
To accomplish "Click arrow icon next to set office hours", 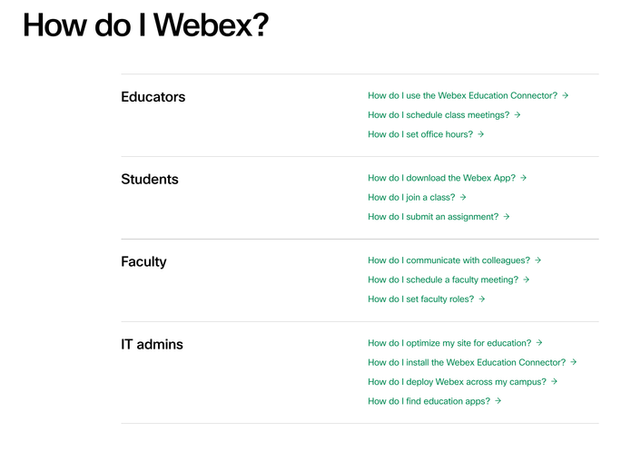I will pos(481,134).
